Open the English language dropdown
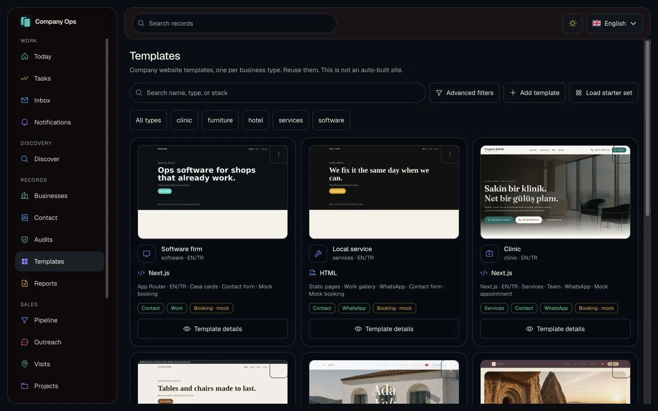 615,23
